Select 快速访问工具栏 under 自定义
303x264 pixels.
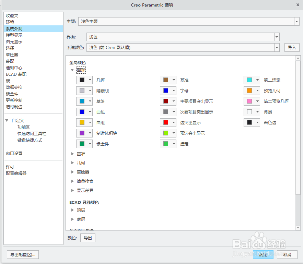[x=32, y=134]
